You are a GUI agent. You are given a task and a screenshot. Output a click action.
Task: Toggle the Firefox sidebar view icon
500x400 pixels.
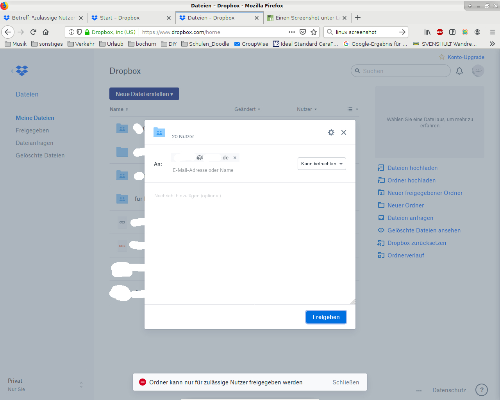tap(452, 32)
